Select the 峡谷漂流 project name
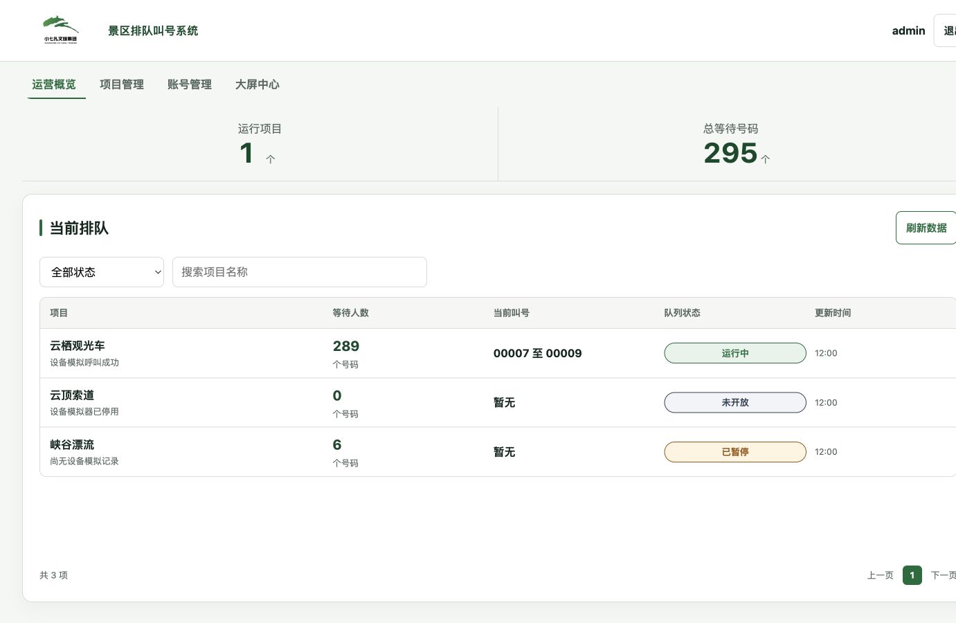The width and height of the screenshot is (956, 623). (x=72, y=444)
